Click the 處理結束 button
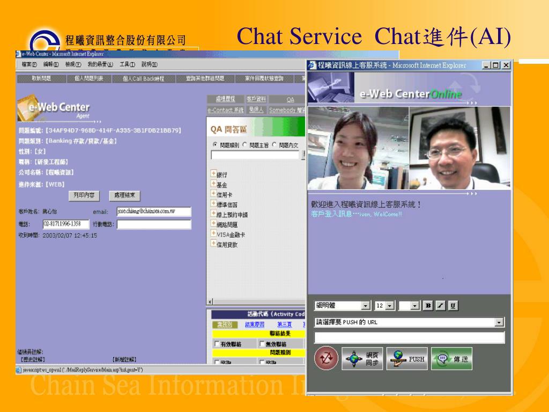 124,195
